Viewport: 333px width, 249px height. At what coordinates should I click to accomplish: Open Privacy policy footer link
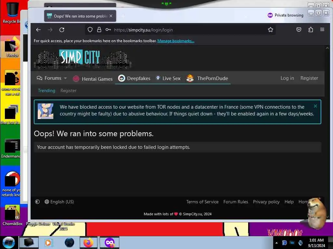pos(266,202)
